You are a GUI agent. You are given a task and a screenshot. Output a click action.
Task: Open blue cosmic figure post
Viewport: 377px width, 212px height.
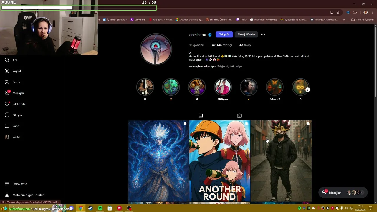coord(158,161)
